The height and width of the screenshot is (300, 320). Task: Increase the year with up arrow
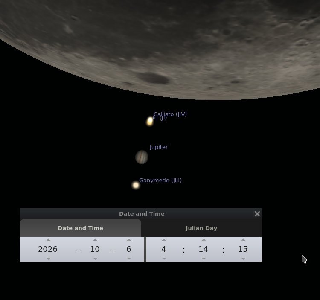[48, 239]
